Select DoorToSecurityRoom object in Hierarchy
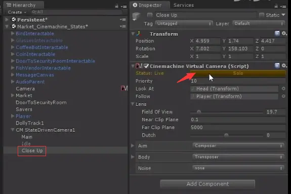 41,102
